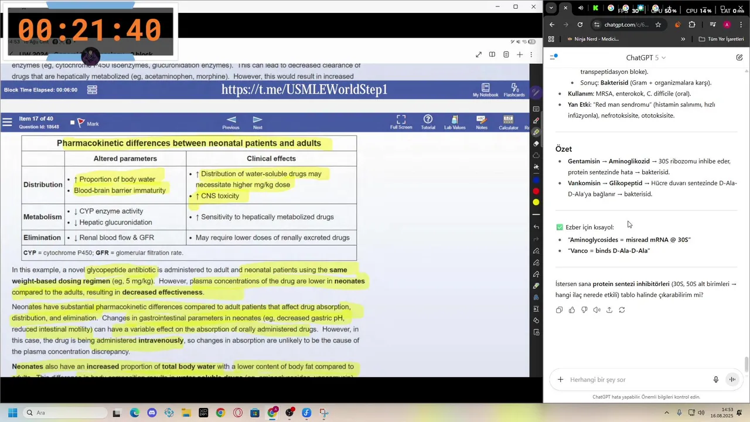The width and height of the screenshot is (750, 422).
Task: Give thumbs down to the response
Action: click(584, 310)
